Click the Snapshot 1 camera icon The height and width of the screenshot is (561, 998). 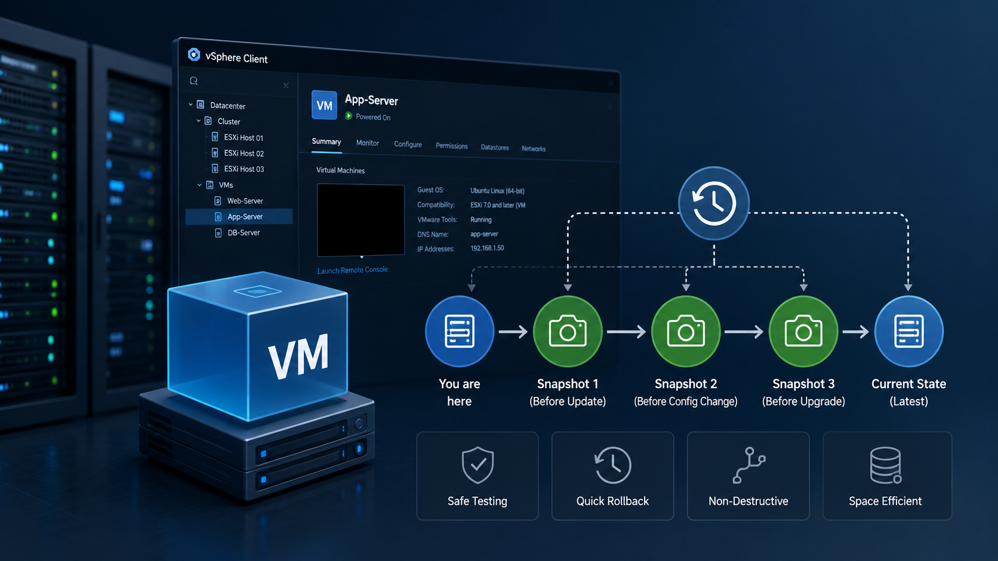[x=568, y=331]
